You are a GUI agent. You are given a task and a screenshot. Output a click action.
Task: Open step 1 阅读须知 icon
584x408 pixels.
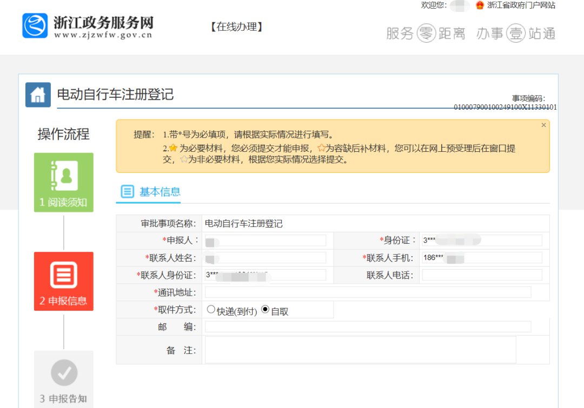(x=64, y=176)
